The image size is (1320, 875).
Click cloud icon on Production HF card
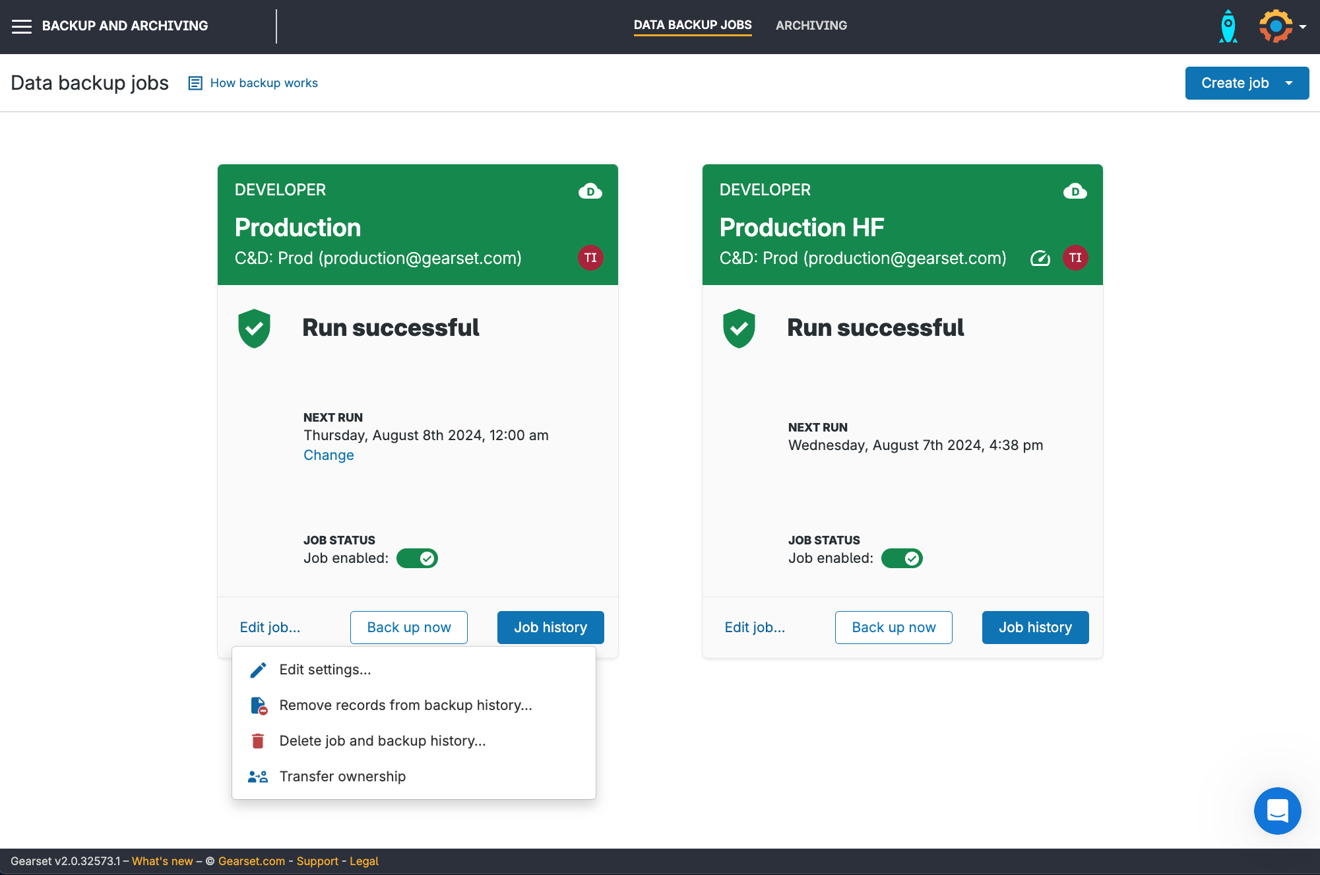pyautogui.click(x=1075, y=191)
